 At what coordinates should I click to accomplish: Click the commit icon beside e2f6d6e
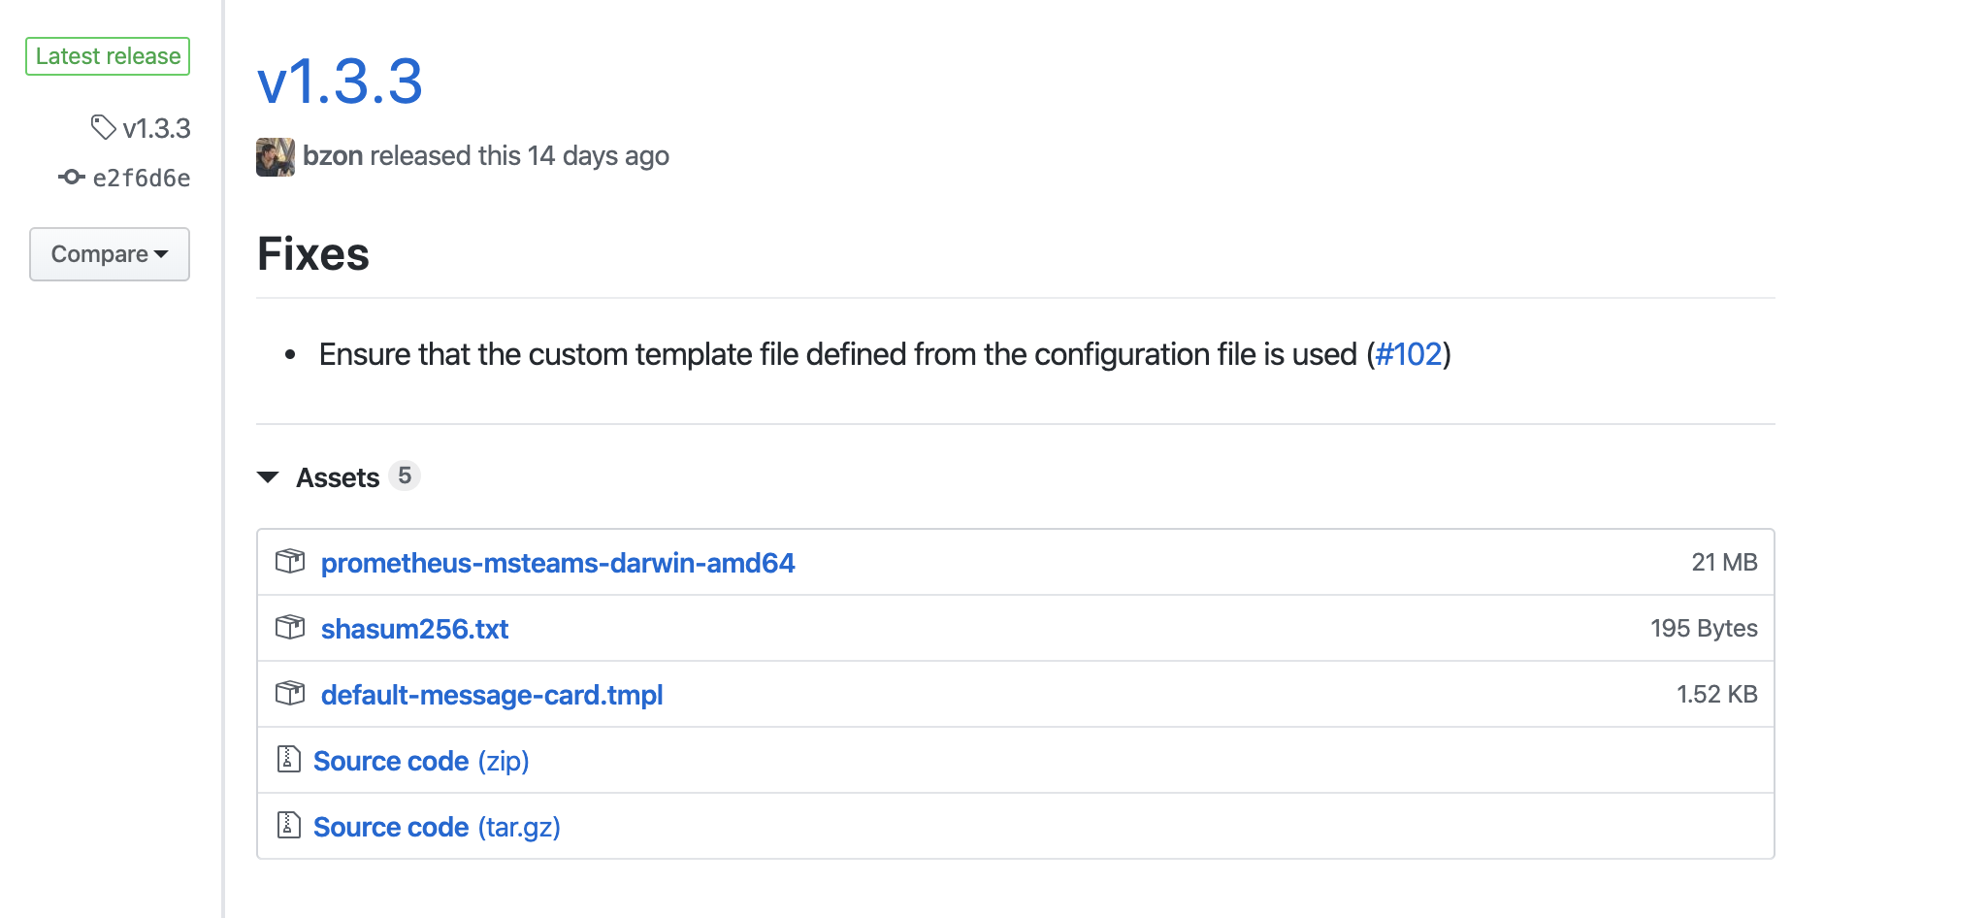point(72,178)
